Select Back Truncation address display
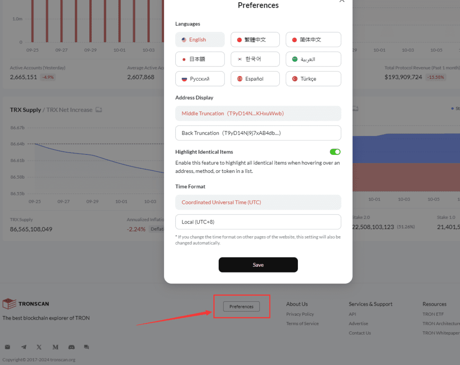Screen dimensions: 460x365 pos(258,133)
